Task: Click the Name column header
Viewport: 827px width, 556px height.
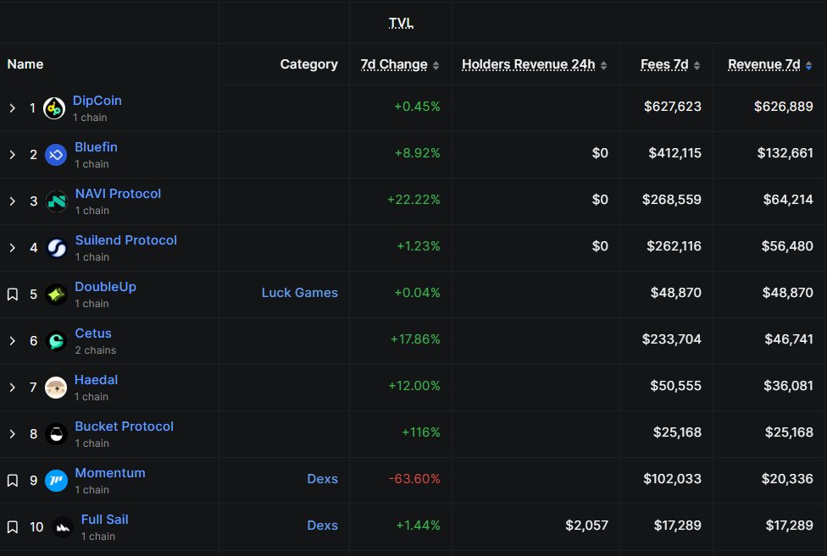Action: 25,64
